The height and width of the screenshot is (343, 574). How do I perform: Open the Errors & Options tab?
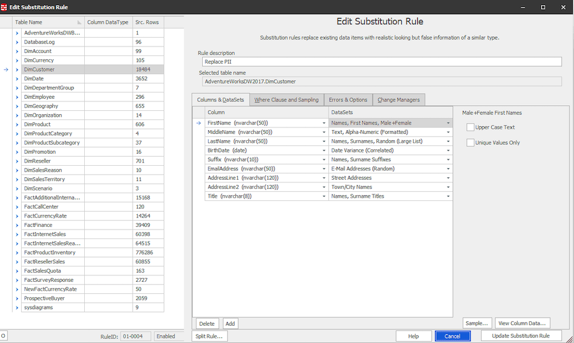[348, 99]
